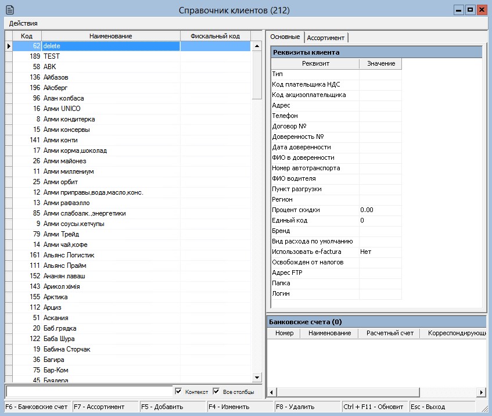Open the Действия menu
The width and height of the screenshot is (492, 416).
coord(23,23)
